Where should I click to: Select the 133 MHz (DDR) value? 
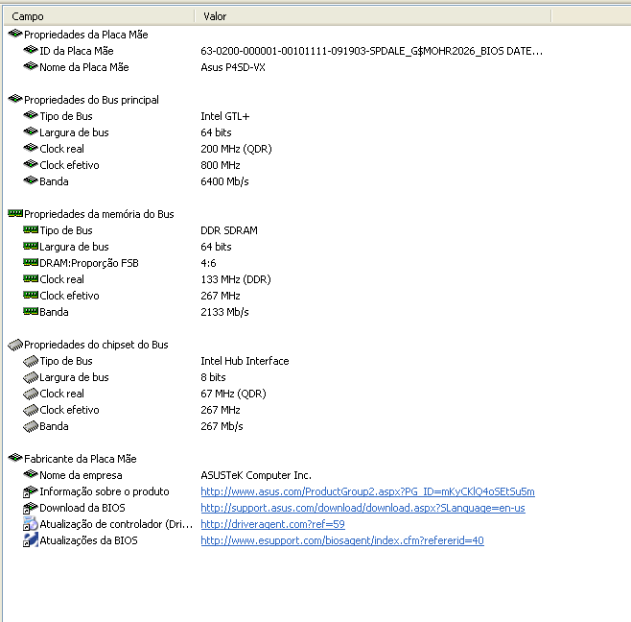coord(236,279)
